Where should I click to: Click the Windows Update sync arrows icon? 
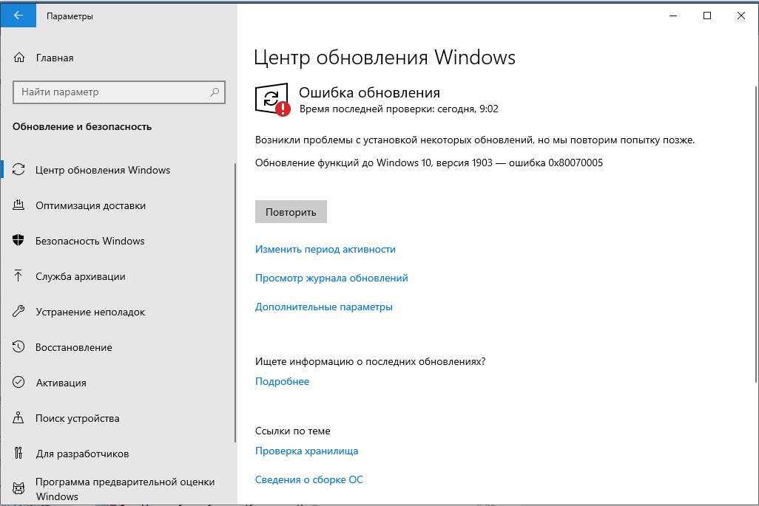(18, 170)
